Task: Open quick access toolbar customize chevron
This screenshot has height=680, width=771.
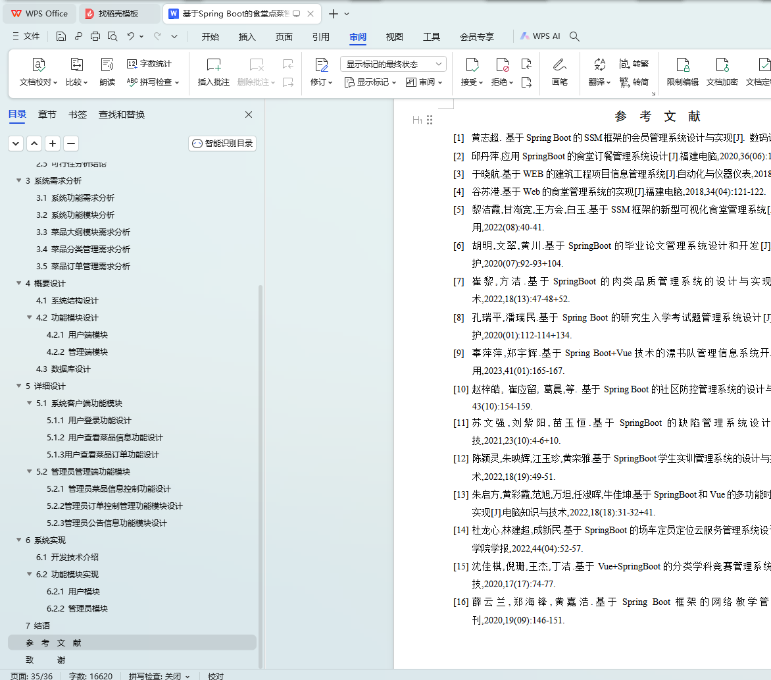Action: click(174, 36)
